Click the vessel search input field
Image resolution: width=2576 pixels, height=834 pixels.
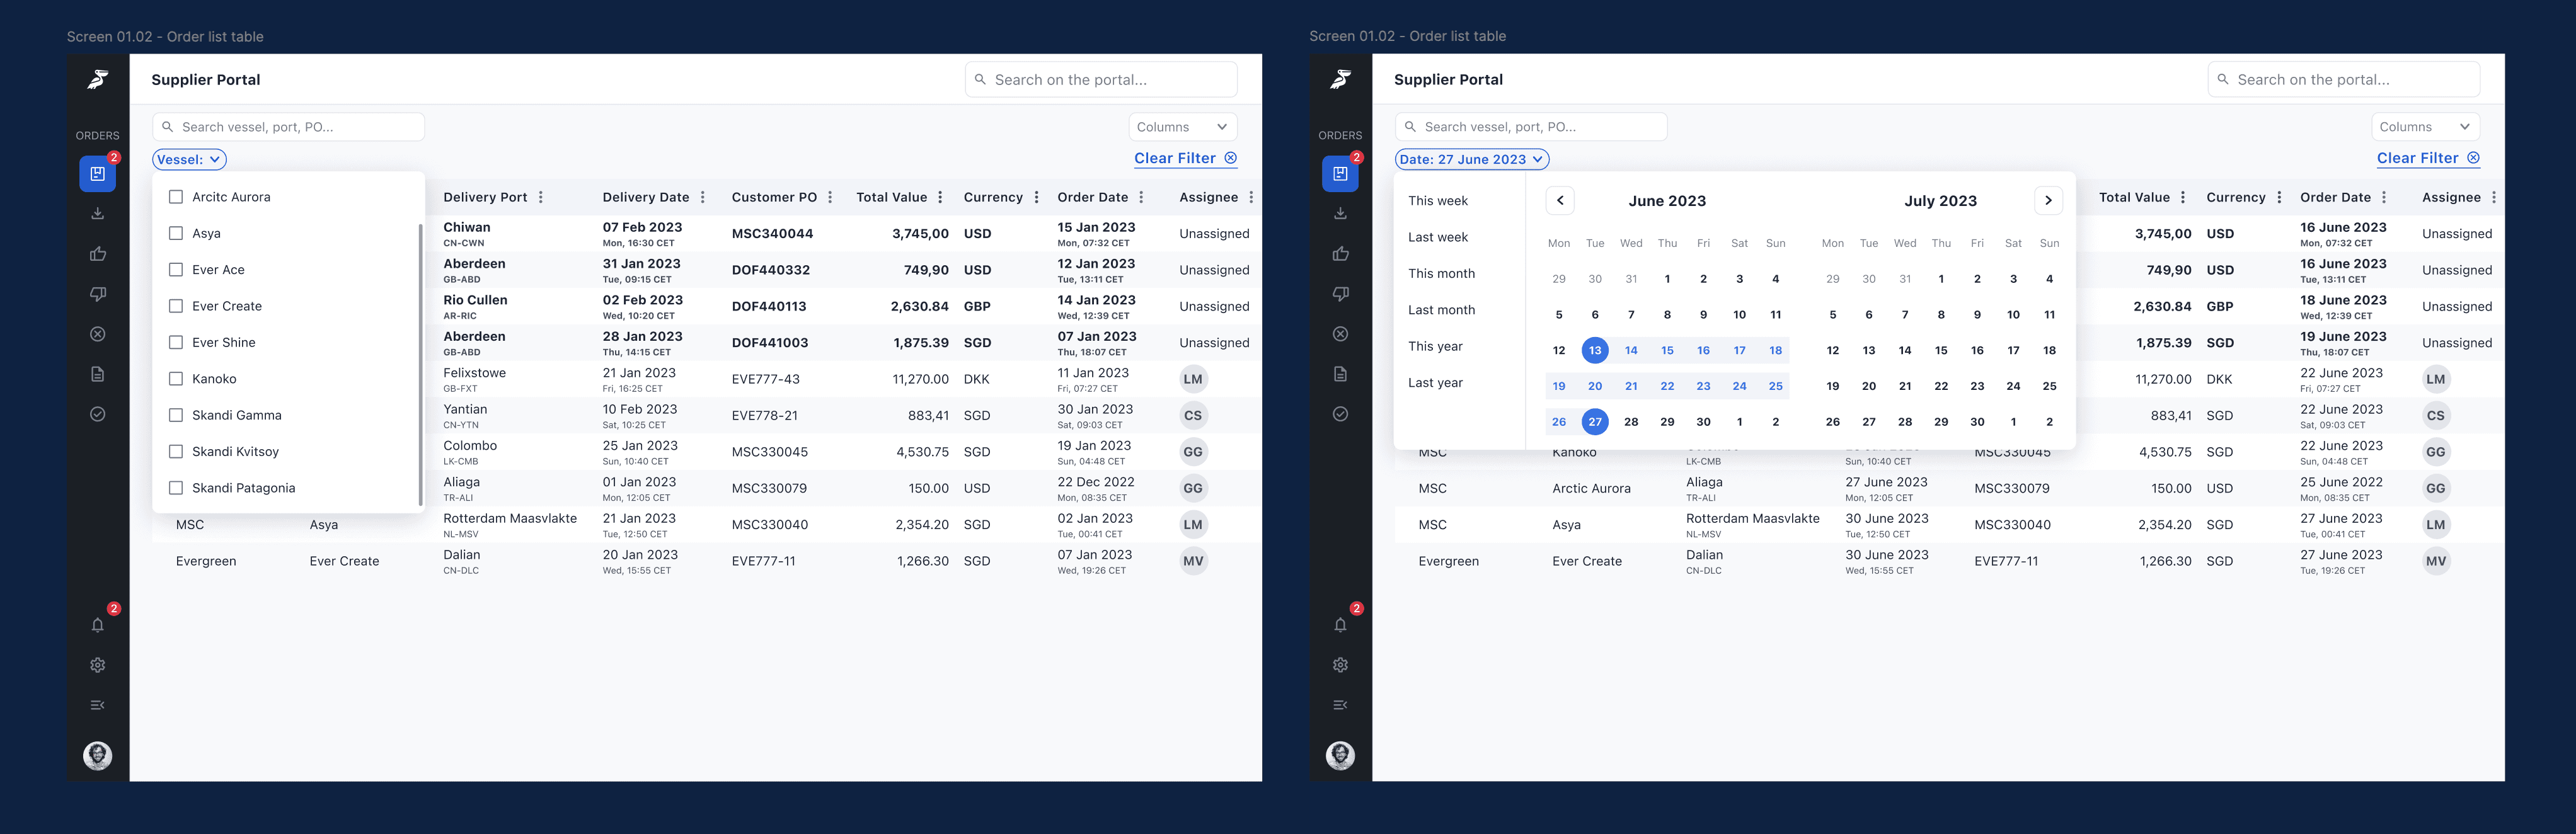(x=288, y=126)
